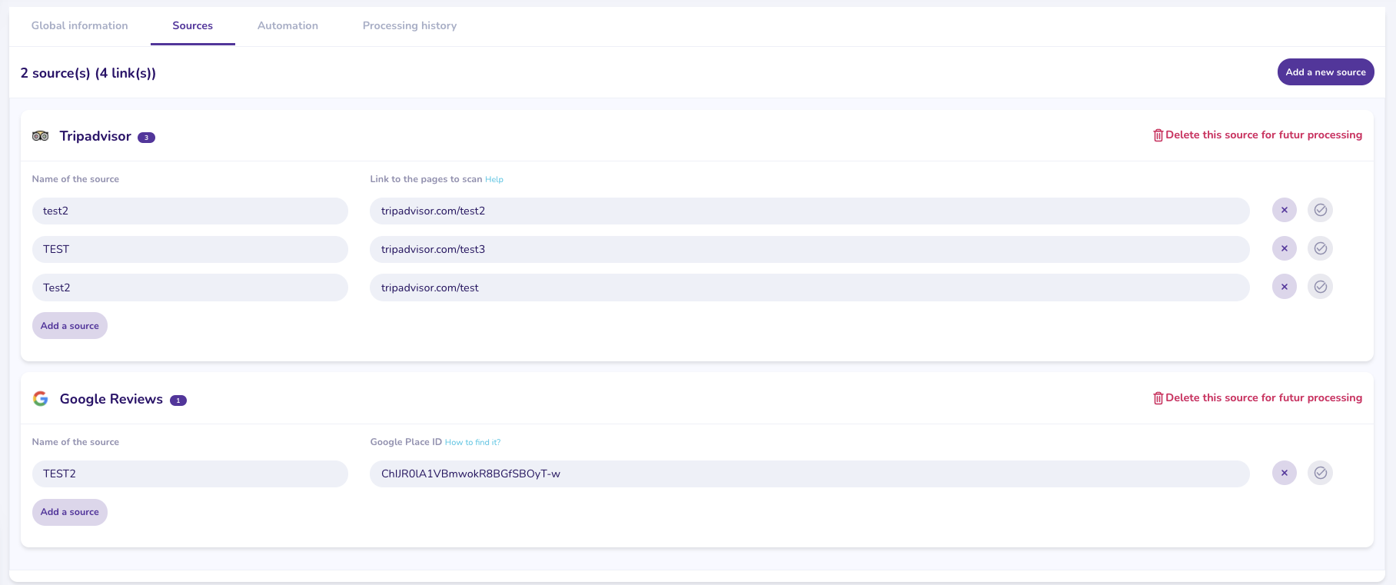Open the Help link for pages to scan
This screenshot has width=1396, height=585.
[494, 180]
